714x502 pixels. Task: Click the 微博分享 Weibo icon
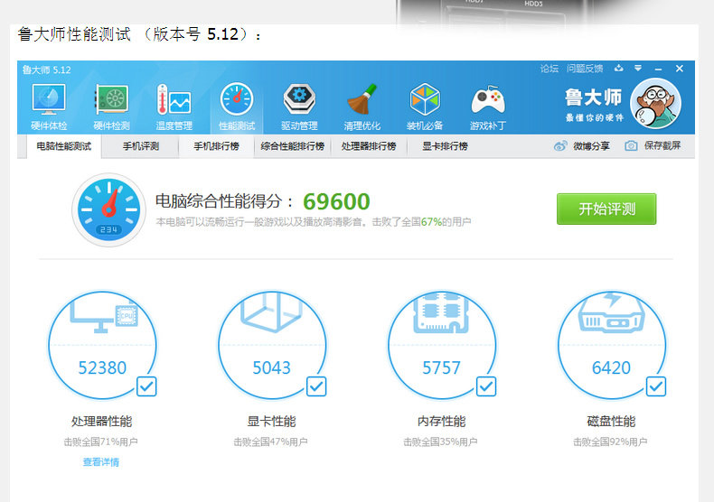click(x=560, y=146)
